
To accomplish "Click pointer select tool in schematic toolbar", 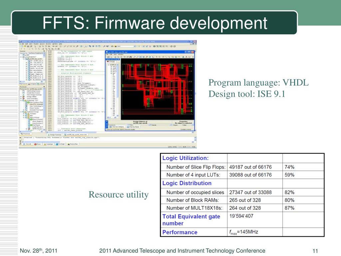I will pos(153,57).
